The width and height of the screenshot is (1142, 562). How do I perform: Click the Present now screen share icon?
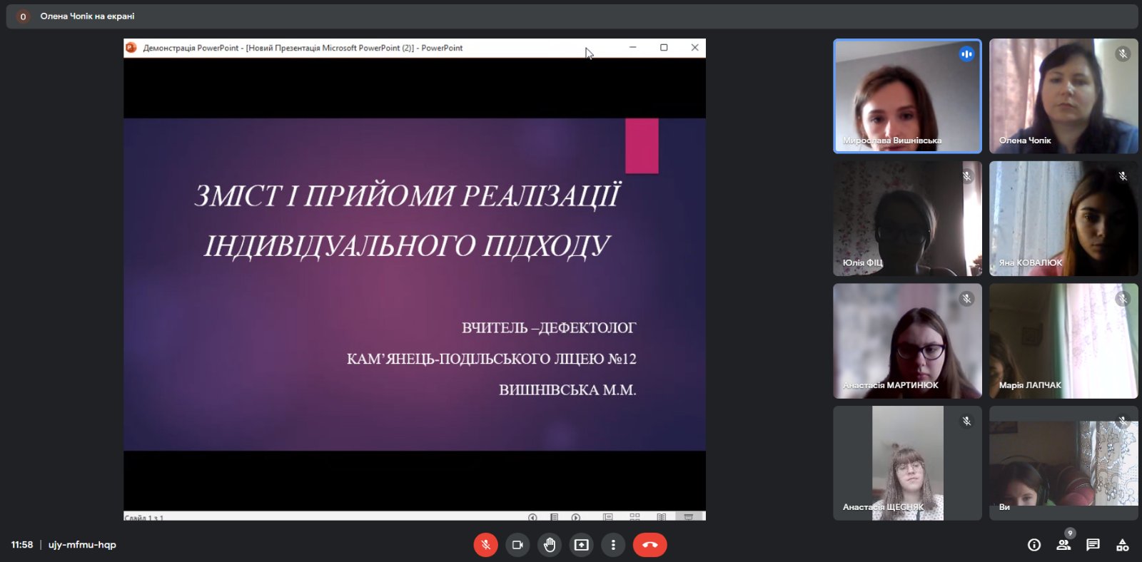coord(582,545)
